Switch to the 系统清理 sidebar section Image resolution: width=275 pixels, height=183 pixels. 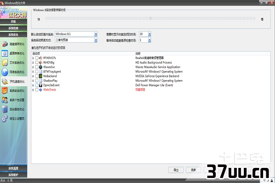(13, 168)
